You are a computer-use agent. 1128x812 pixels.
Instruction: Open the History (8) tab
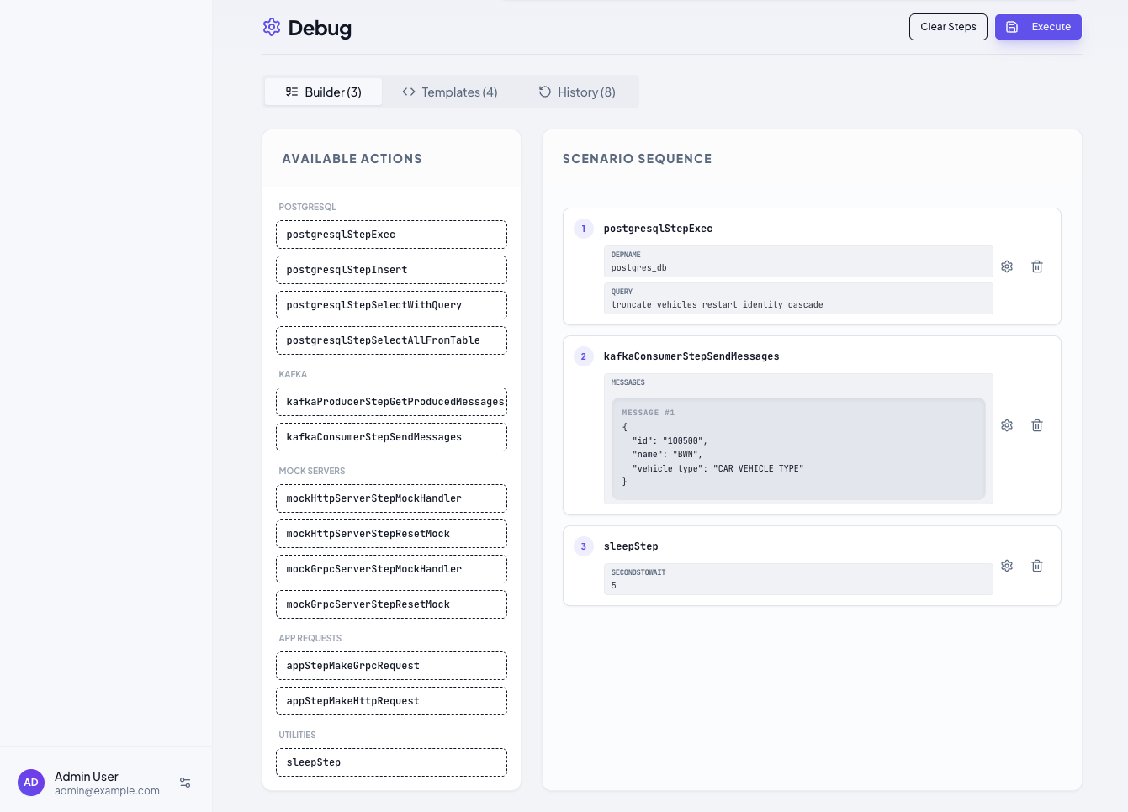577,92
